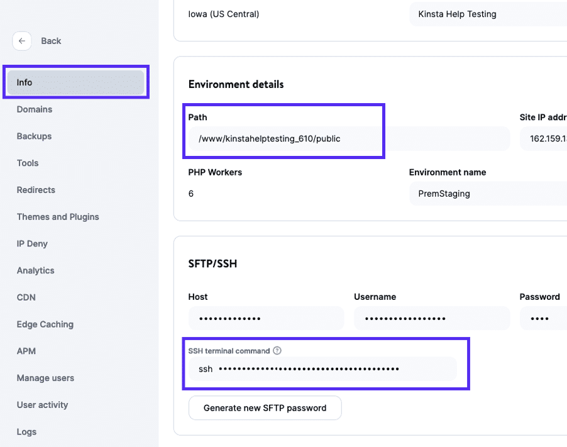Open the SSH terminal command help tooltip

coord(277,350)
